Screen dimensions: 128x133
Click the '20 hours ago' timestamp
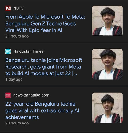pos(17,123)
